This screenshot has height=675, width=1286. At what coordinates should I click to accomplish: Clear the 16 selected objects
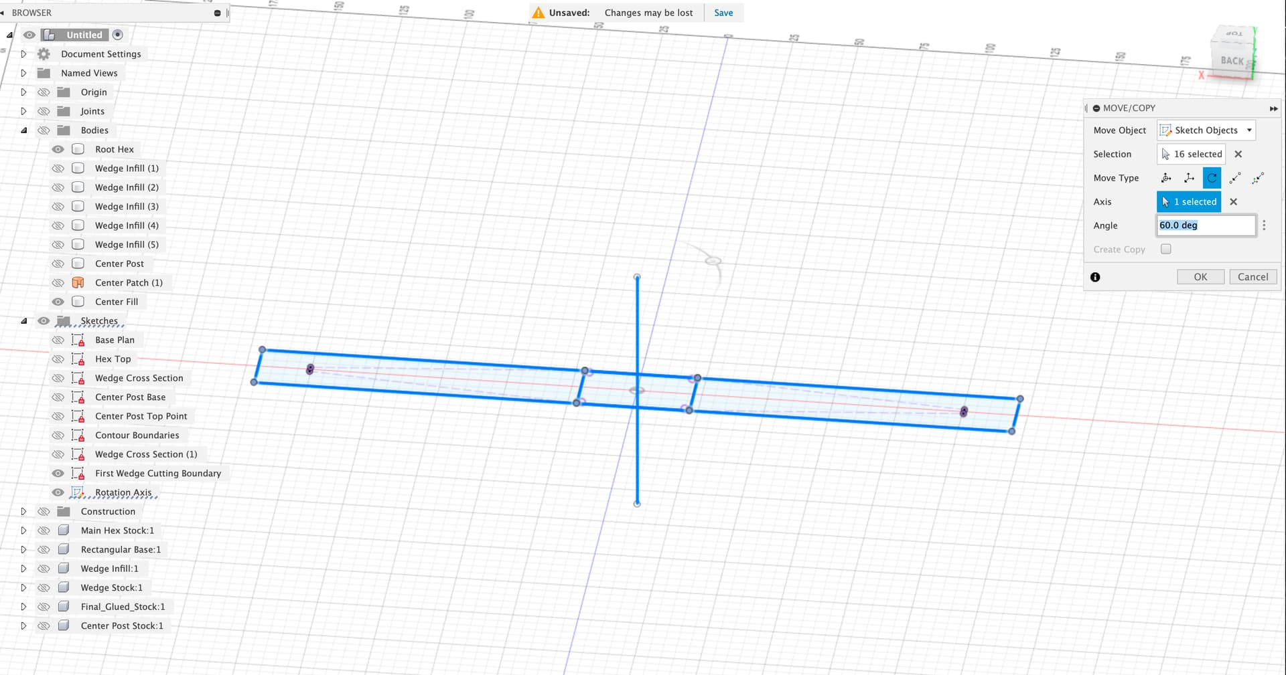(1238, 154)
